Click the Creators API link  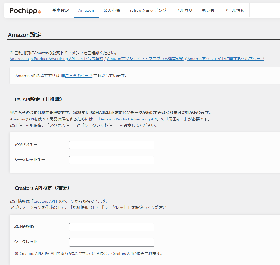point(44,201)
